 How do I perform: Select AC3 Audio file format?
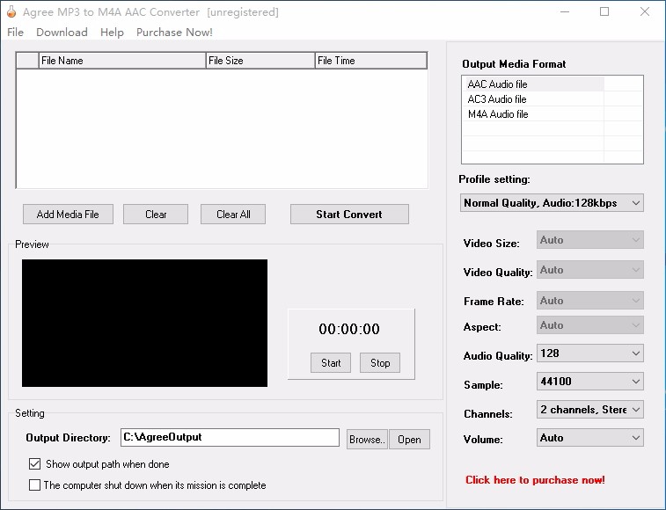point(533,99)
